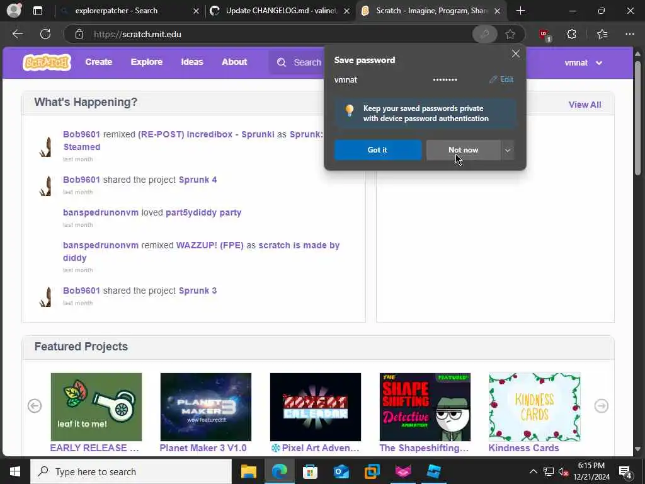Open the Extensions puzzle icon

coord(571,34)
